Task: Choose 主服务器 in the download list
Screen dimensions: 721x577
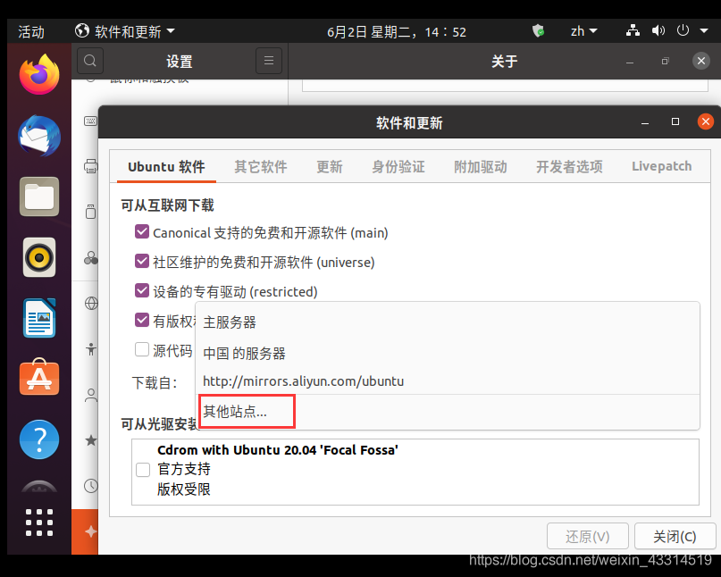Action: click(x=230, y=322)
